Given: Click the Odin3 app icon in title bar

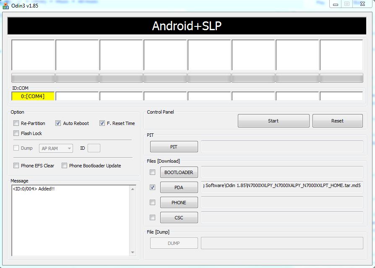Looking at the screenshot, I should point(5,5).
